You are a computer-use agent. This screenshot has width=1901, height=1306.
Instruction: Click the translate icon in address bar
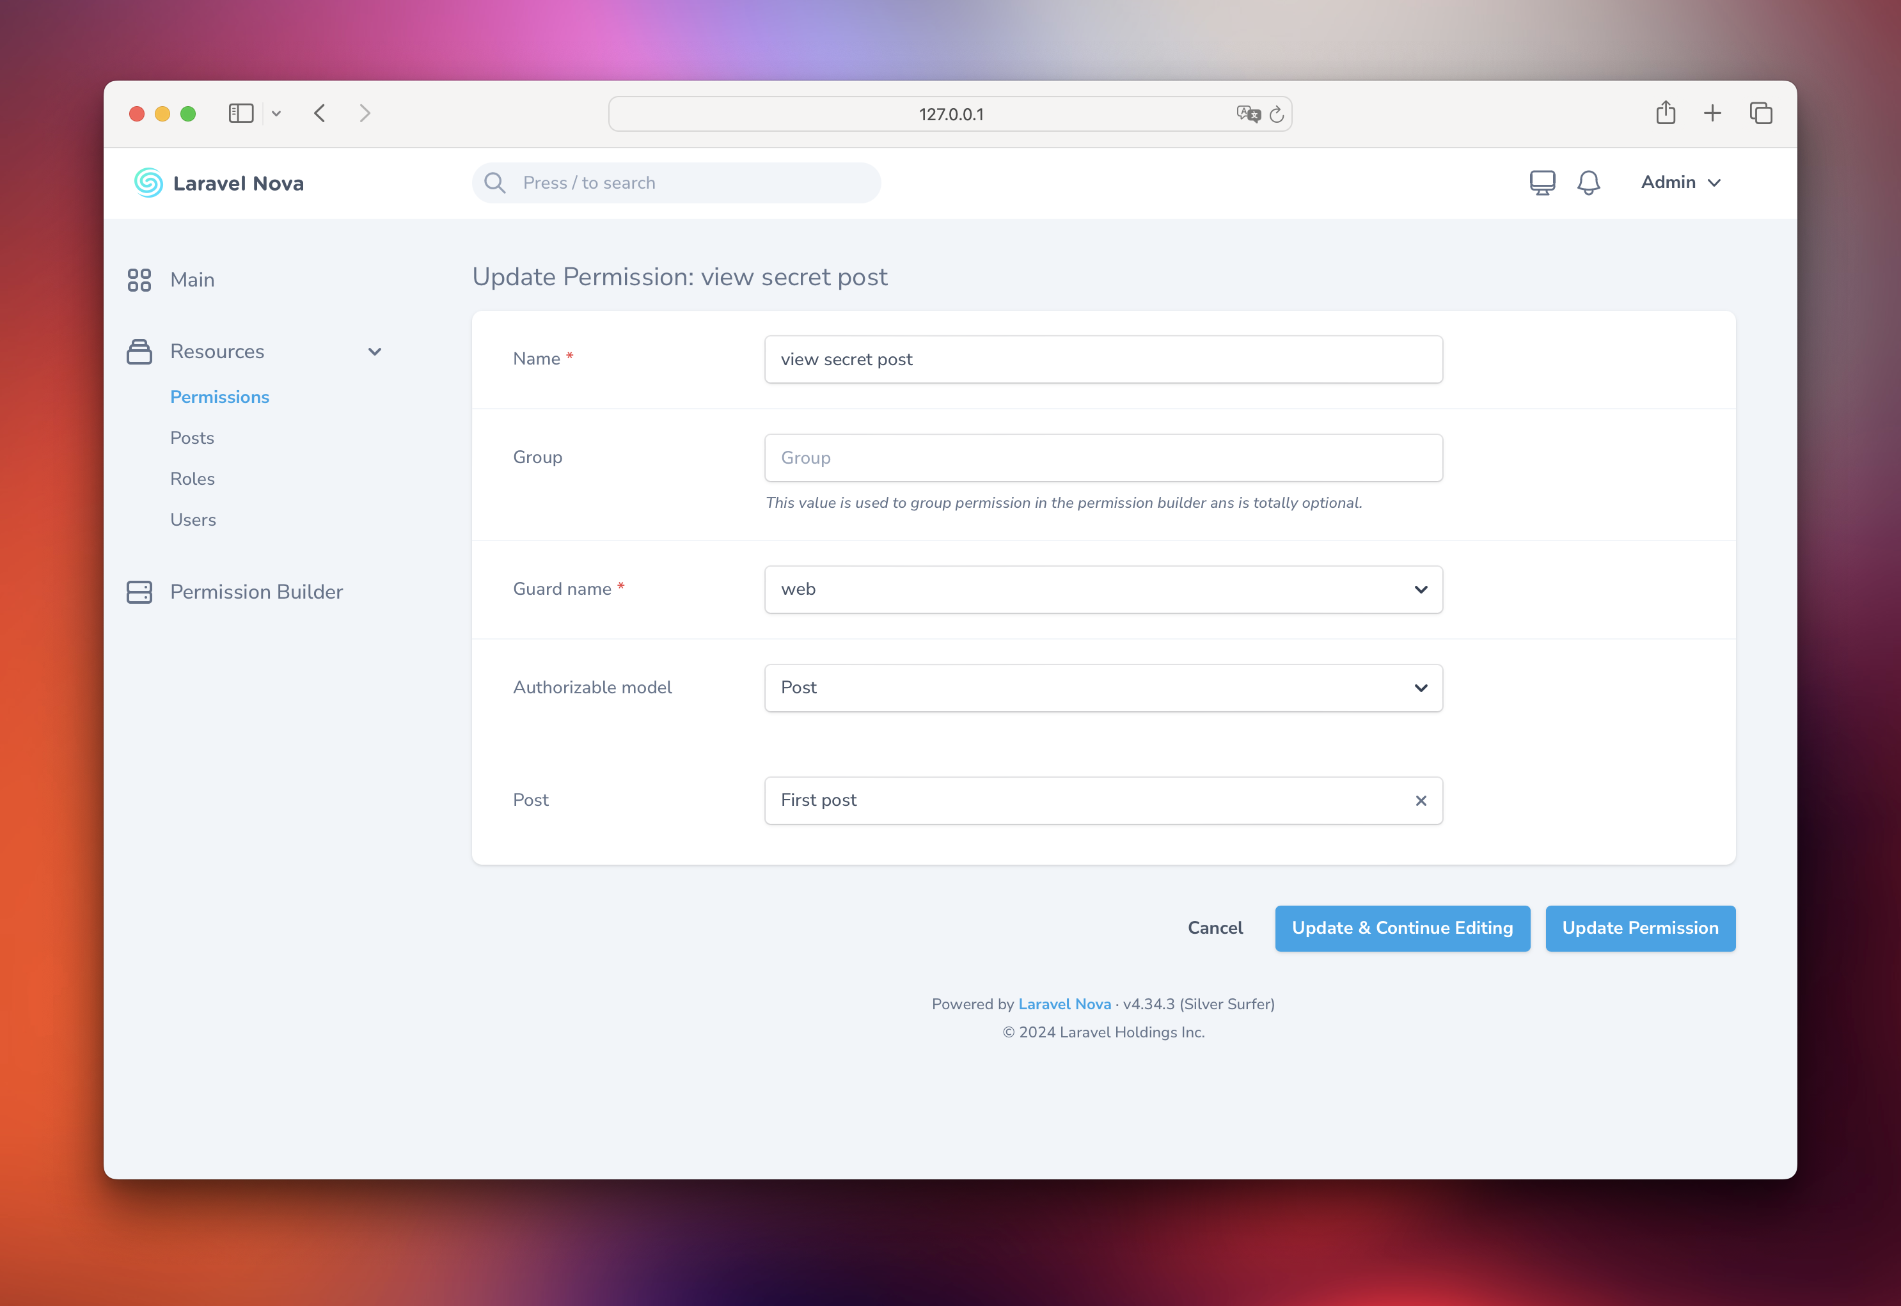(x=1248, y=114)
